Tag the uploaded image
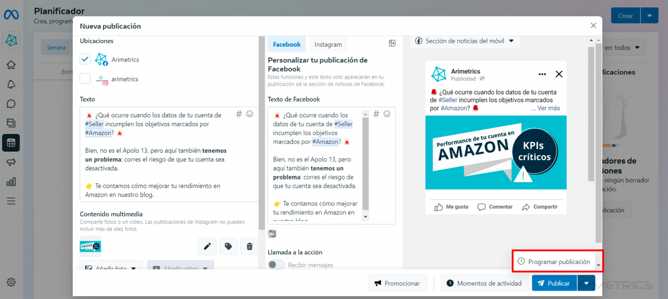Image resolution: width=668 pixels, height=299 pixels. (228, 246)
